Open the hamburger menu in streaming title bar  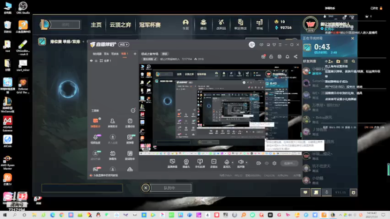pos(280,45)
